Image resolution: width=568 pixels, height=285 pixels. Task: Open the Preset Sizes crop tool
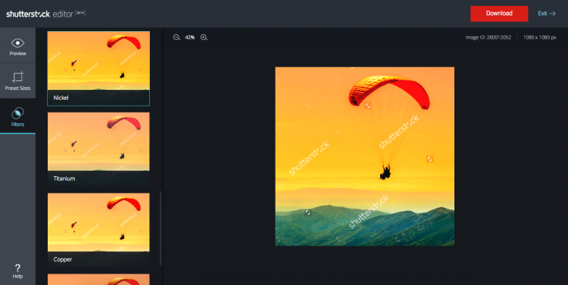[17, 81]
